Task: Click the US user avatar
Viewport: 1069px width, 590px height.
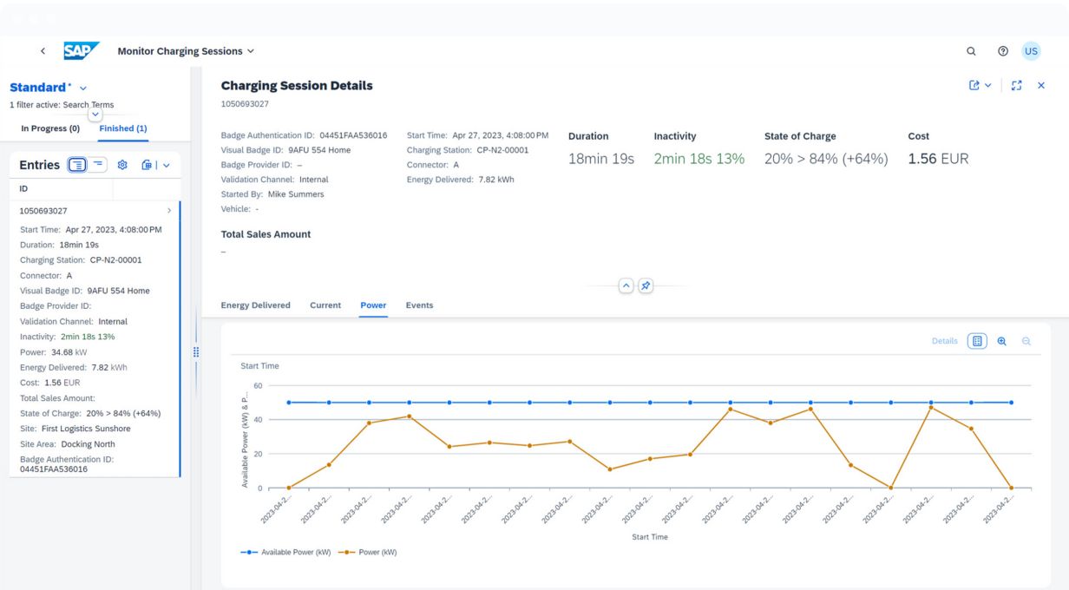Action: coord(1031,51)
